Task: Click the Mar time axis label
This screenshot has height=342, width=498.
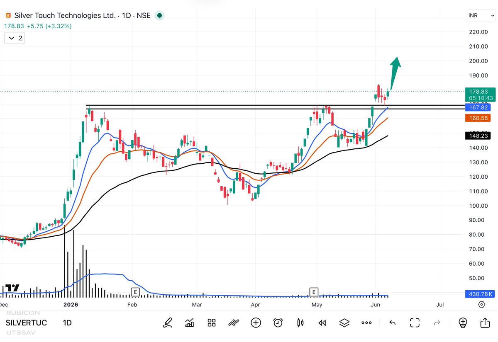Action: pyautogui.click(x=197, y=305)
